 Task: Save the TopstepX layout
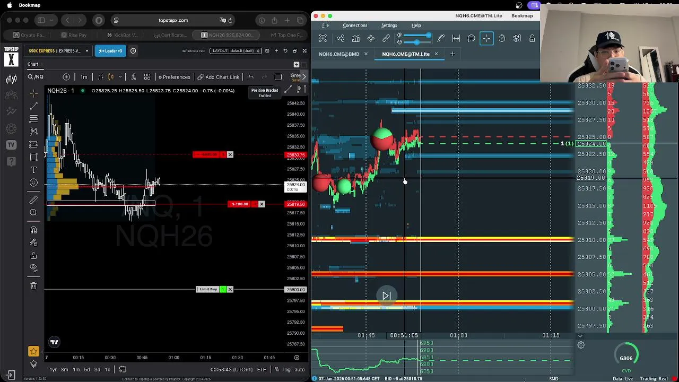[x=267, y=51]
